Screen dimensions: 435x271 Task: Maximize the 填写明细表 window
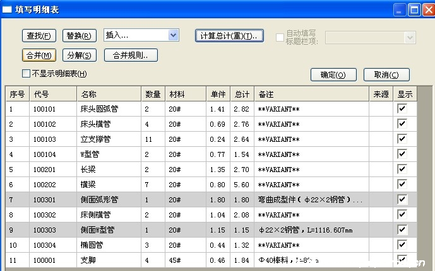414,10
